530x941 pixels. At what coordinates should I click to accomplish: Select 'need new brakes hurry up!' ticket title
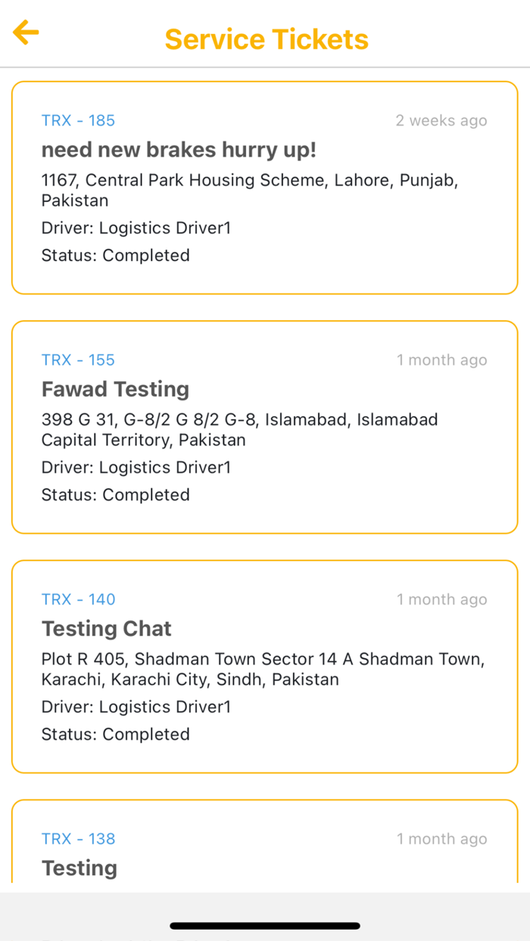click(179, 150)
